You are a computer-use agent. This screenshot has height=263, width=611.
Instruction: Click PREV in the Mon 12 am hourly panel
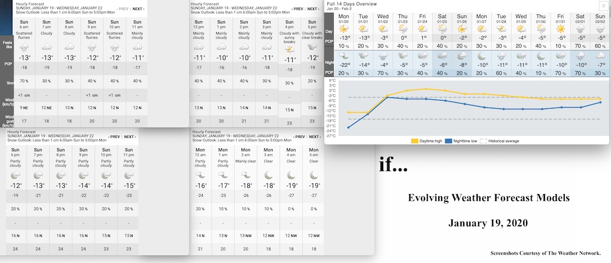[299, 137]
